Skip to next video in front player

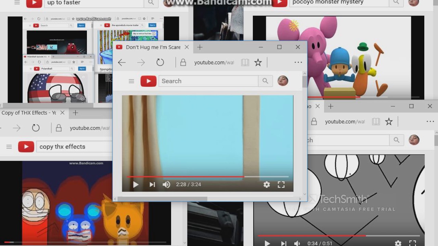[x=152, y=184]
